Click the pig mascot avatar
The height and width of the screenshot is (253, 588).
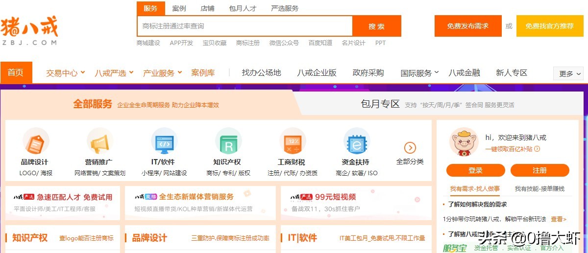pos(464,142)
